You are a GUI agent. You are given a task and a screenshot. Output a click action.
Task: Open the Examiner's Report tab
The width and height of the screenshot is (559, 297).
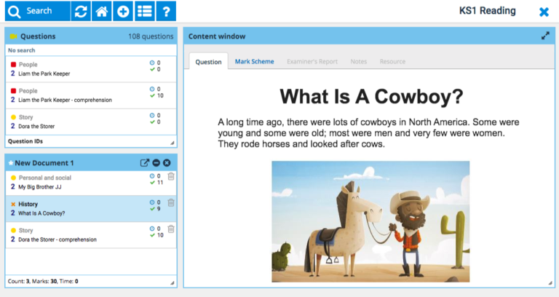312,62
